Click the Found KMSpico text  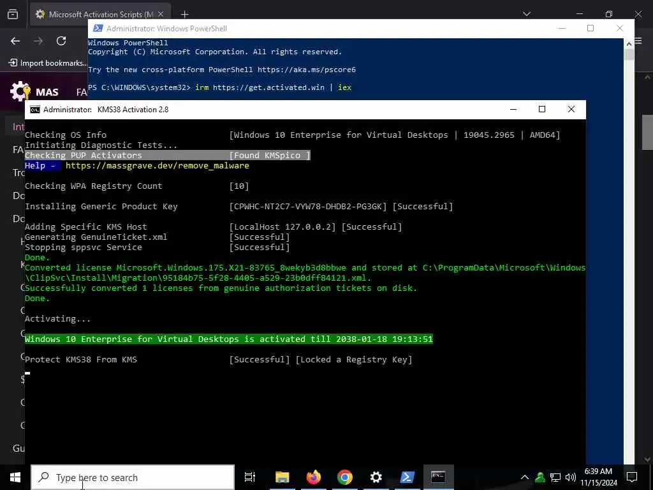270,155
